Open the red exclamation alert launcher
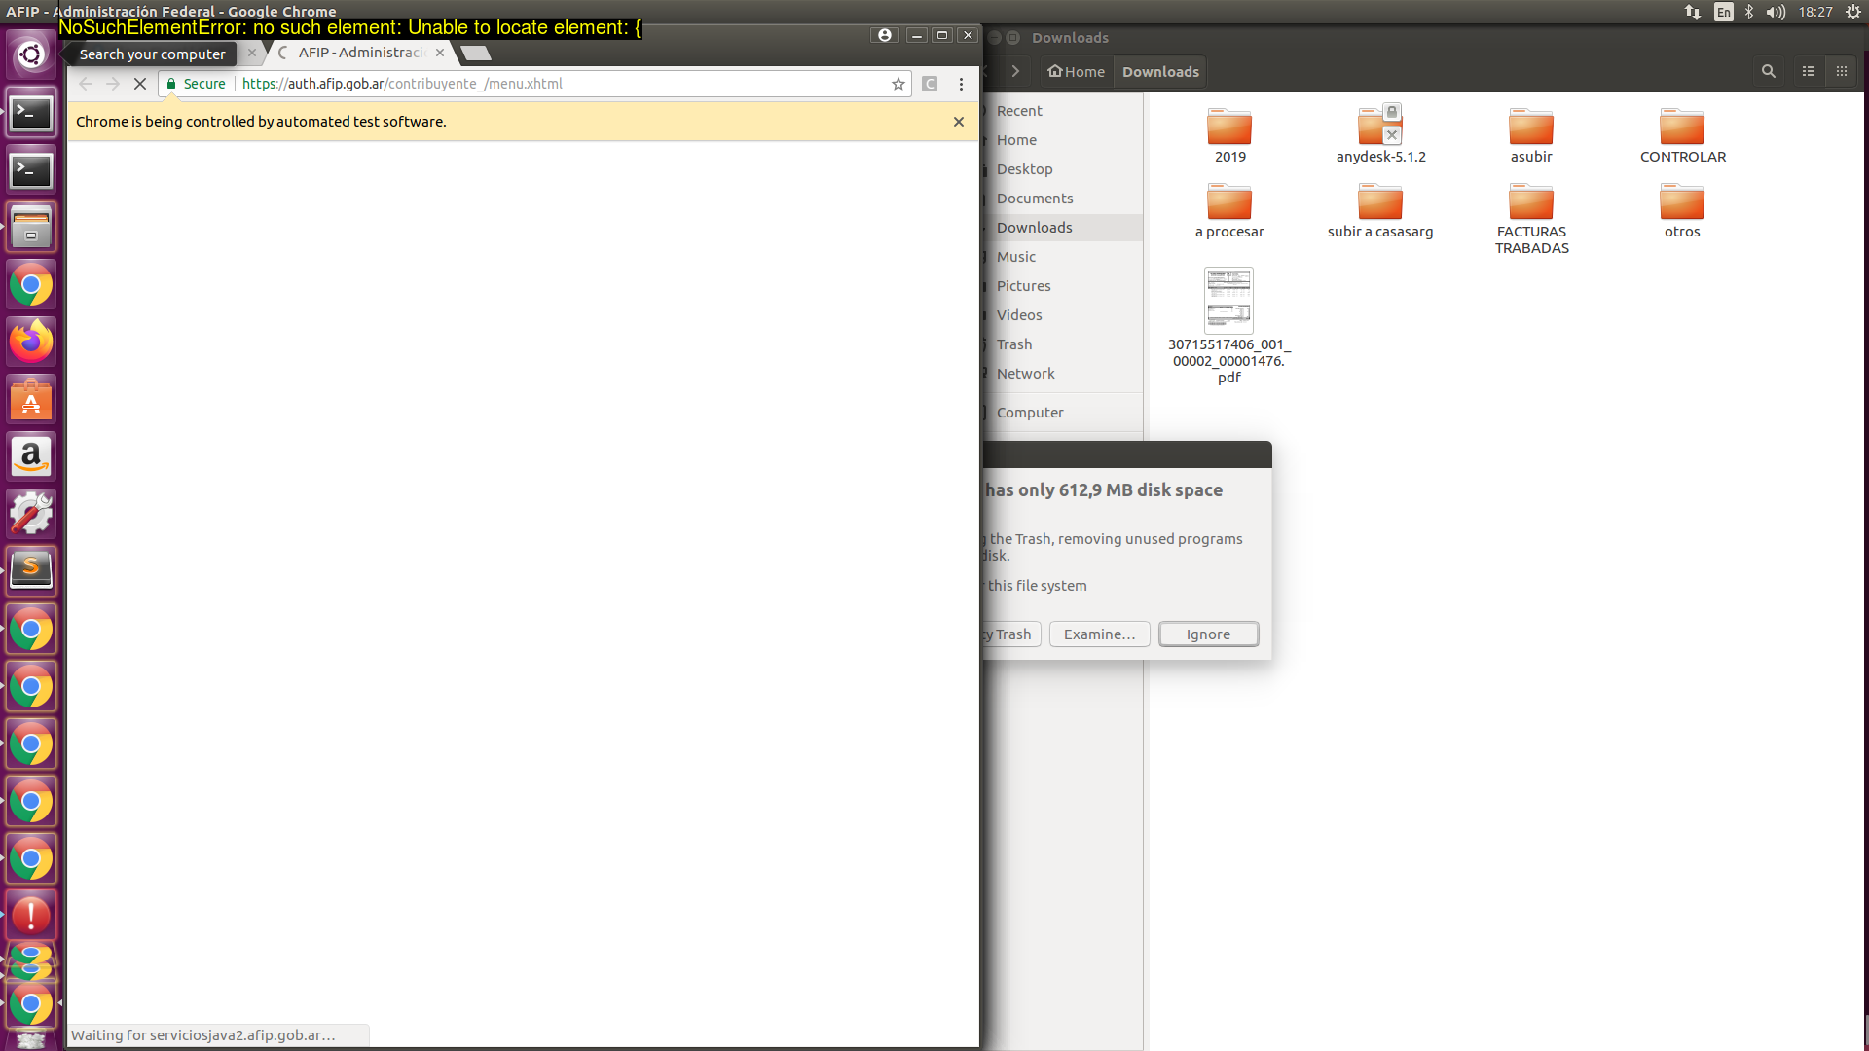Viewport: 1869px width, 1051px height. point(31,916)
